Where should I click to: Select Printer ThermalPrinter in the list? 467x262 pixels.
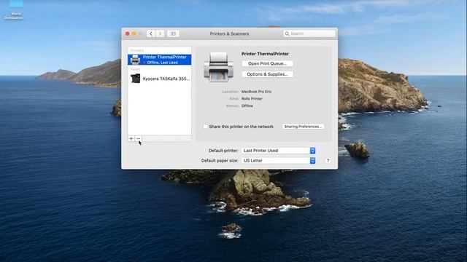pos(160,60)
